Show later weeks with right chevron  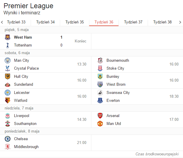click(x=180, y=22)
